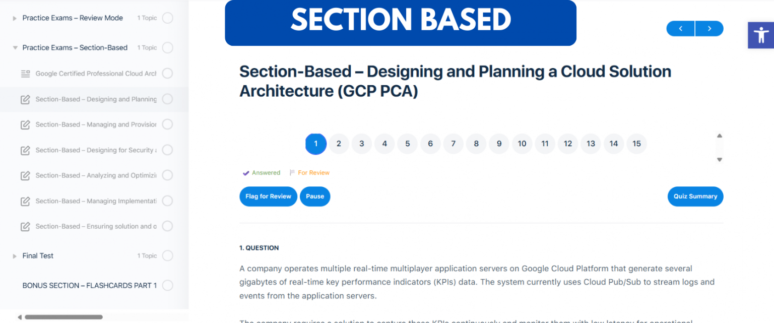Click the For Review flag icon
The width and height of the screenshot is (774, 323).
[292, 172]
